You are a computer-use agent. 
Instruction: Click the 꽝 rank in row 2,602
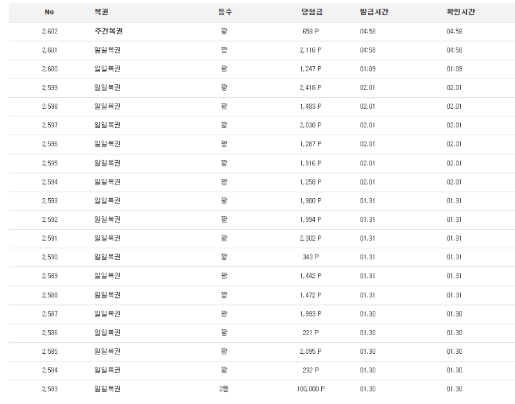click(x=223, y=31)
